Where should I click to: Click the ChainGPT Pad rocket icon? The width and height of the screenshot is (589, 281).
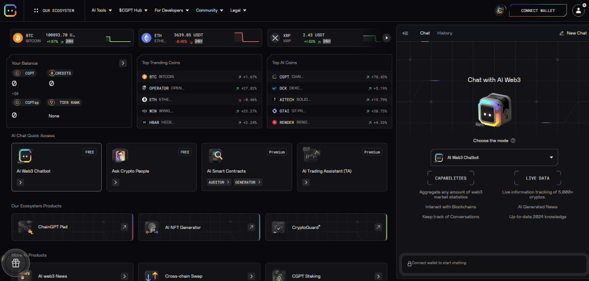pos(25,228)
